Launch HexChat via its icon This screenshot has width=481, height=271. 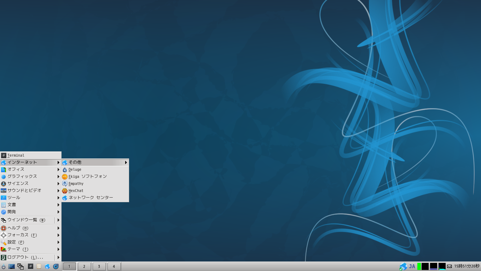(65, 191)
